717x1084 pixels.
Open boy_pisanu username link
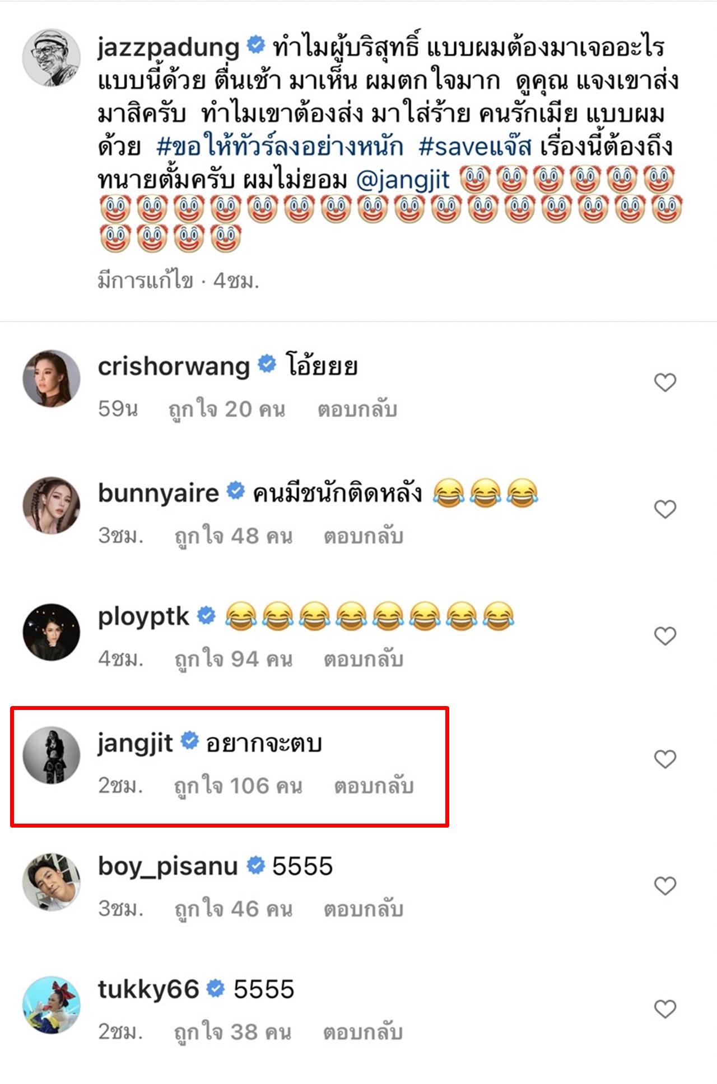(x=168, y=866)
